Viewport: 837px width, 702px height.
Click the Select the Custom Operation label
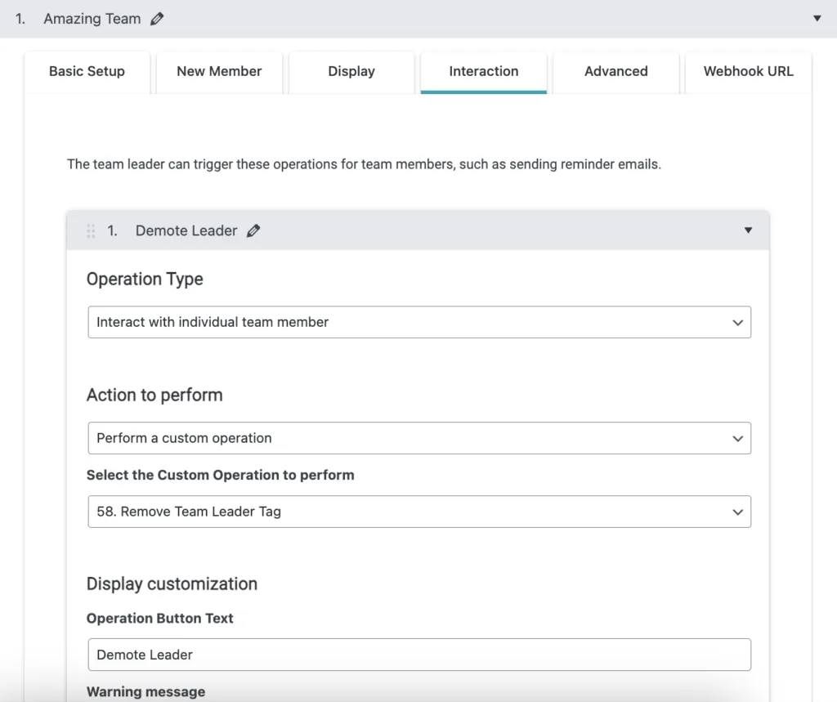click(221, 475)
